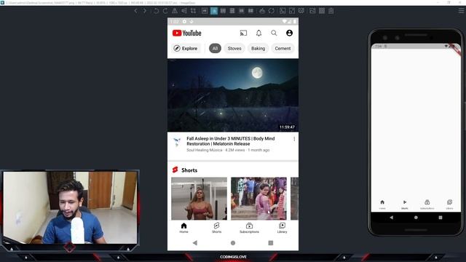Select the Baking filter chip
Screen dimensions: 466x262
click(258, 49)
